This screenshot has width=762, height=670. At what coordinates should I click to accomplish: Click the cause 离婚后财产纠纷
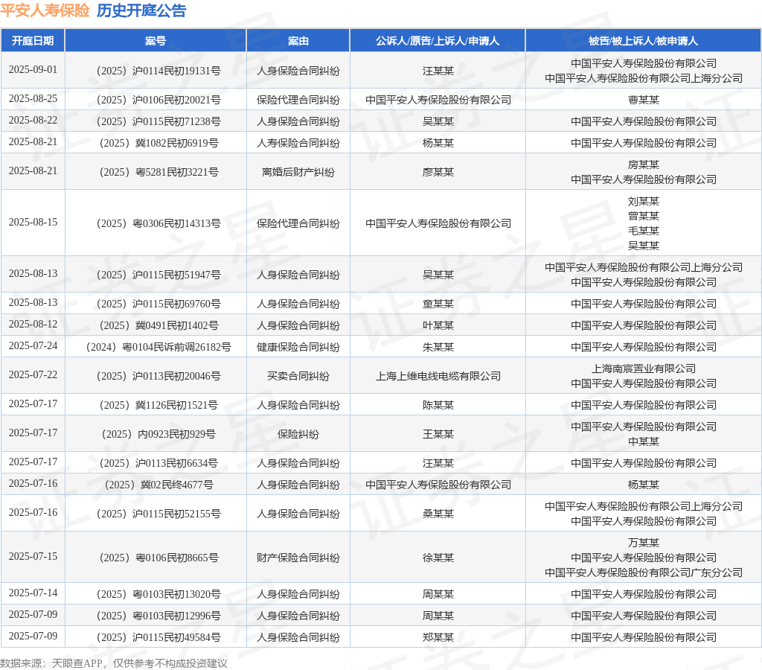point(298,172)
